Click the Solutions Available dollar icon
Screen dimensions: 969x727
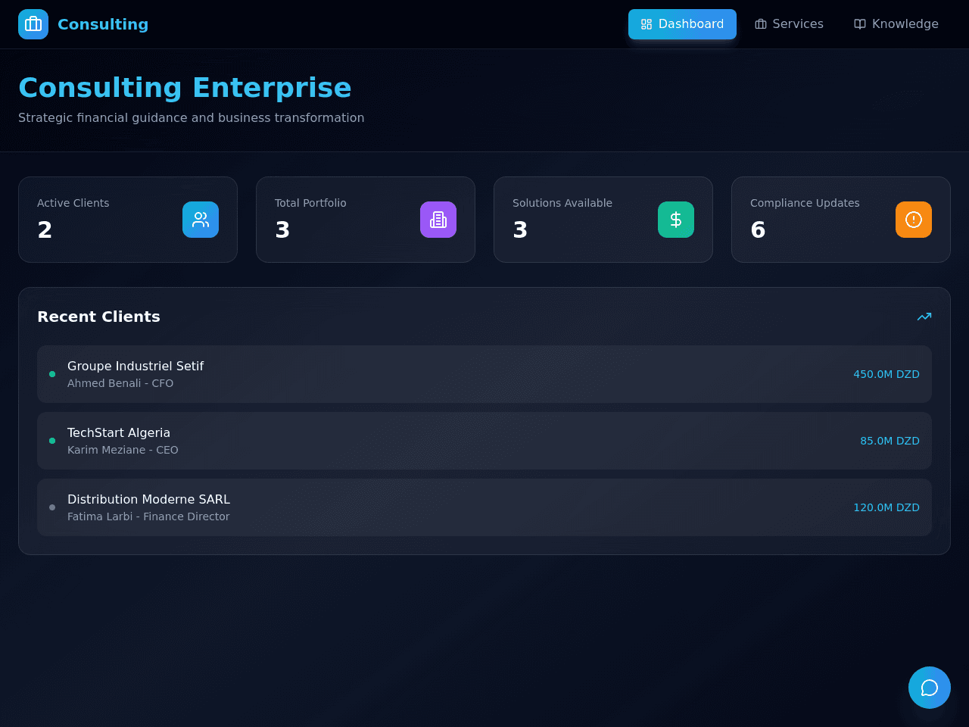pyautogui.click(x=676, y=220)
